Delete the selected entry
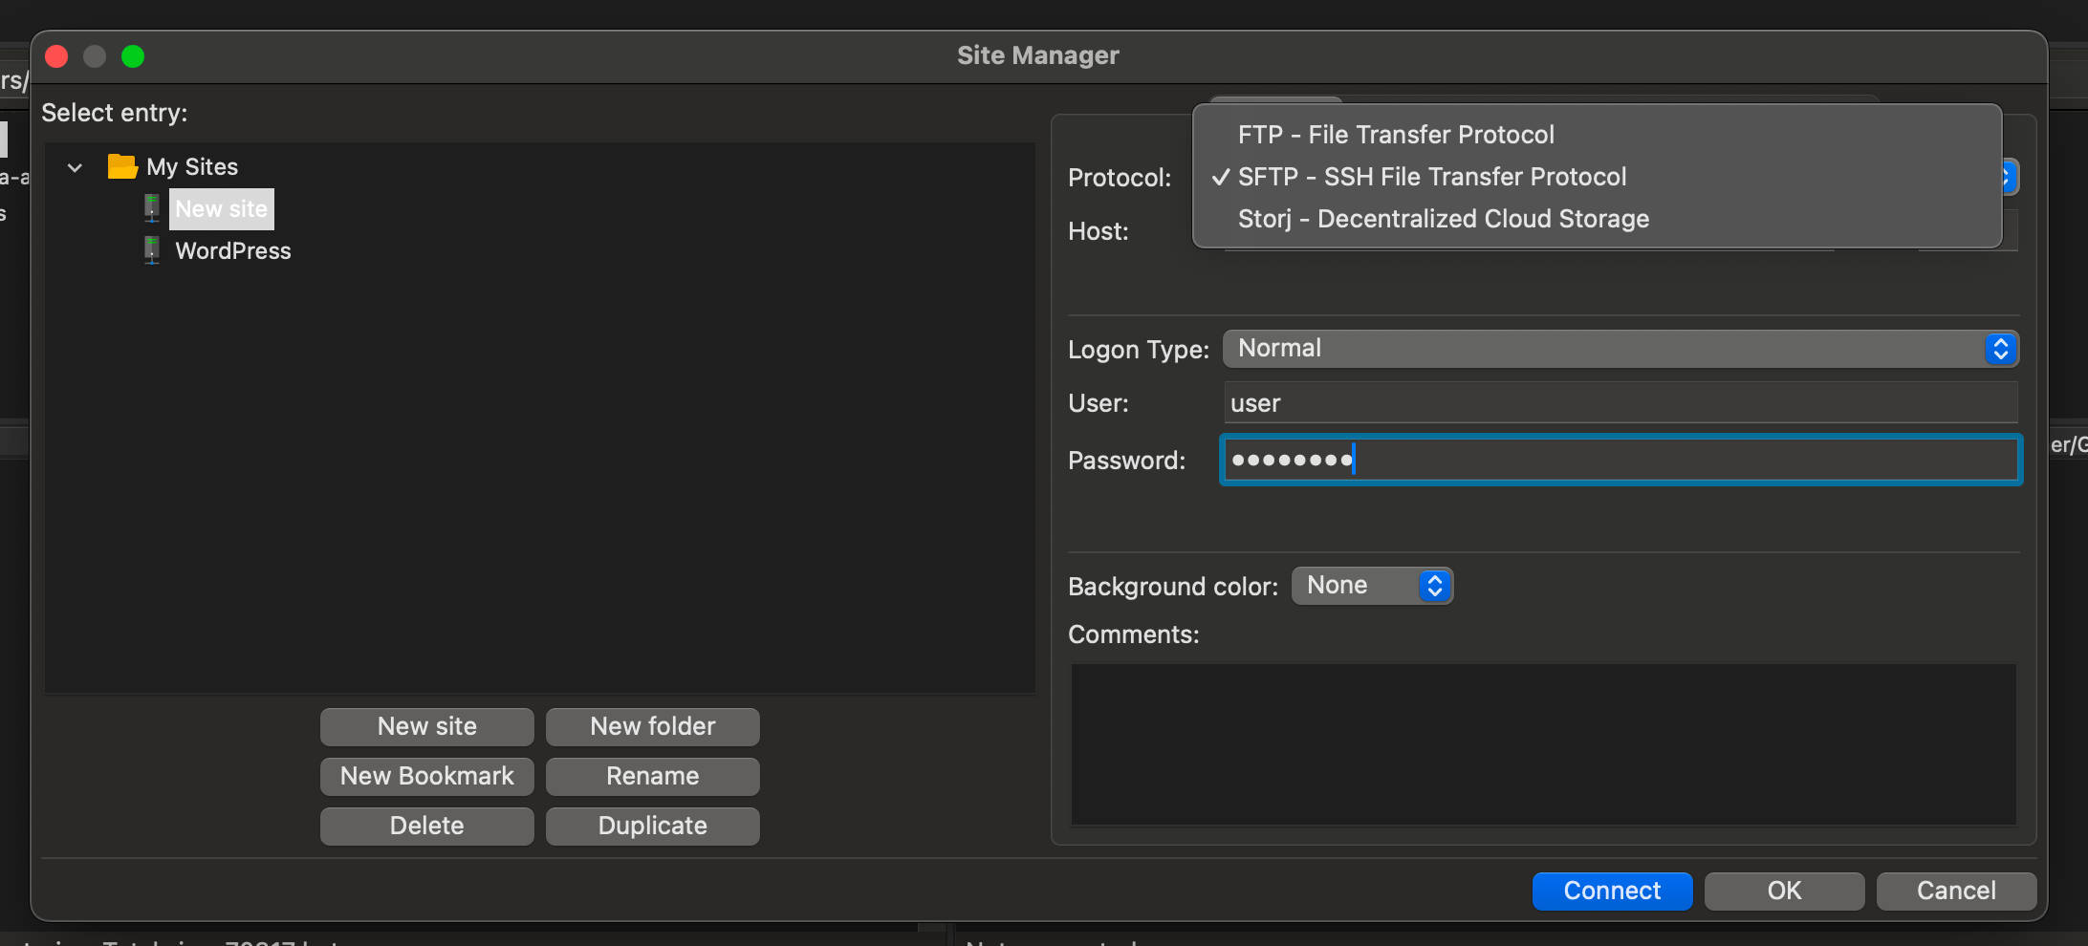This screenshot has width=2088, height=946. tap(426, 826)
